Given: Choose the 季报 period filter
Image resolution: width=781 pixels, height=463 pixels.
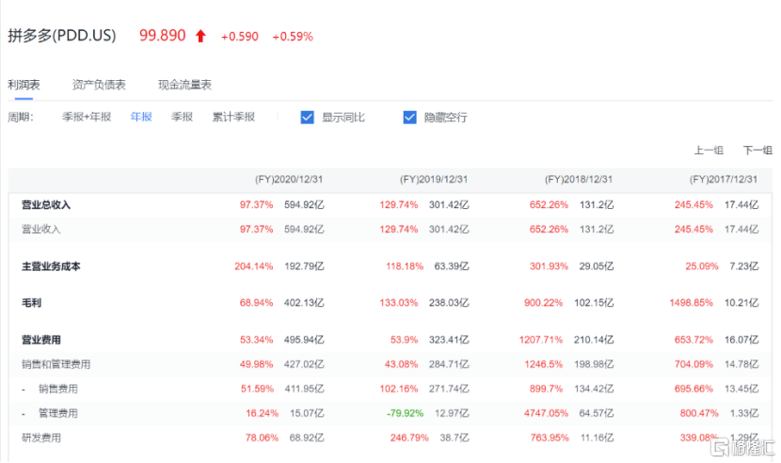Looking at the screenshot, I should (182, 118).
